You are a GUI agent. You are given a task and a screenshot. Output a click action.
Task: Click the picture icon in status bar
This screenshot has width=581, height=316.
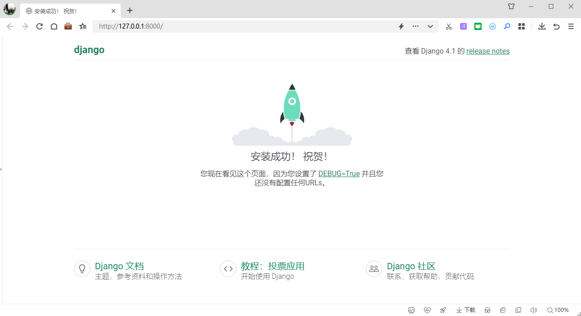point(412,310)
